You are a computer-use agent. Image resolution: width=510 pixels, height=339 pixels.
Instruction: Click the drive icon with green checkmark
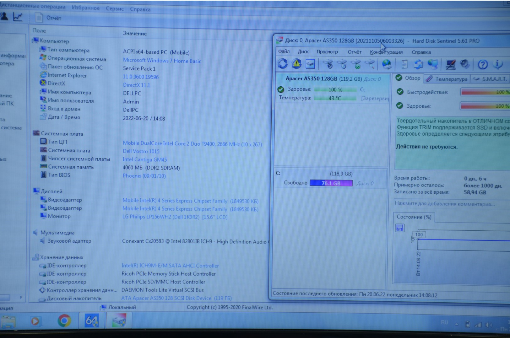pyautogui.click(x=356, y=64)
